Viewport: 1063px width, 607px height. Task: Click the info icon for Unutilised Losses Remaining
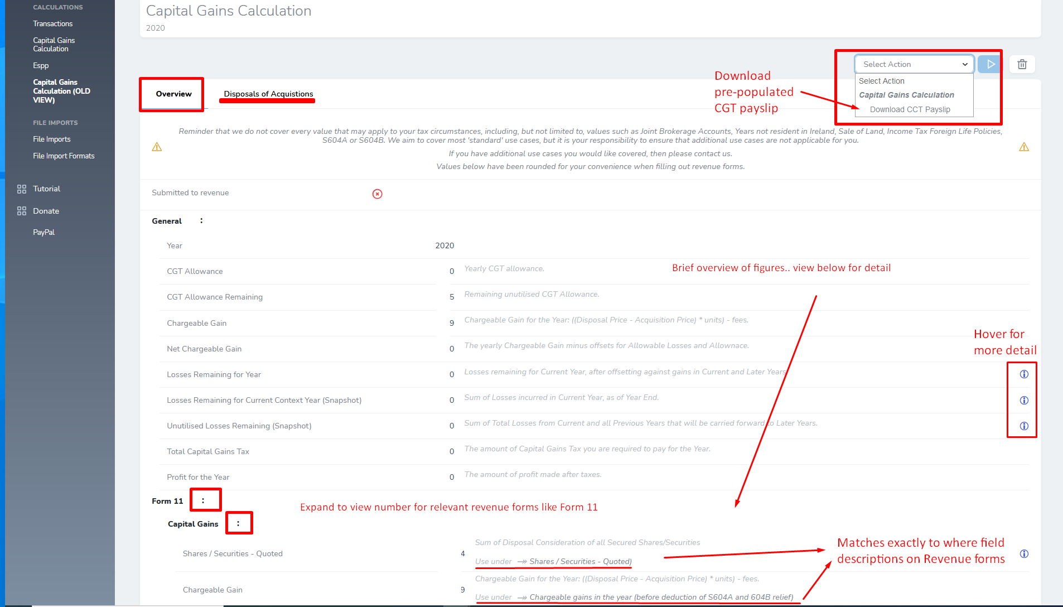click(1024, 426)
